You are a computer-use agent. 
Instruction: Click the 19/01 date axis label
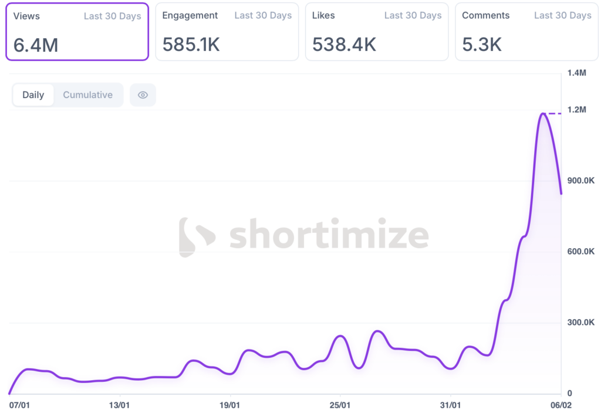(229, 405)
